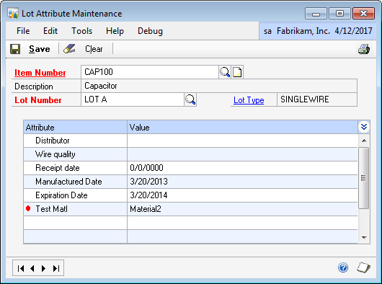Screen dimensions: 382x284
Task: Minimize the Lot Attribute Maintenance window
Action: point(316,14)
